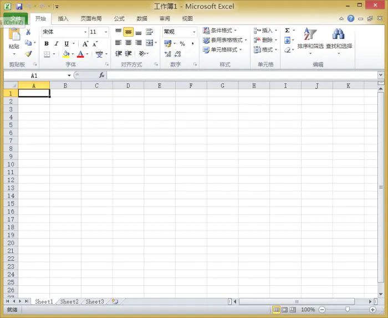388x318 pixels.
Task: Click merge and center icon
Action: [x=150, y=43]
